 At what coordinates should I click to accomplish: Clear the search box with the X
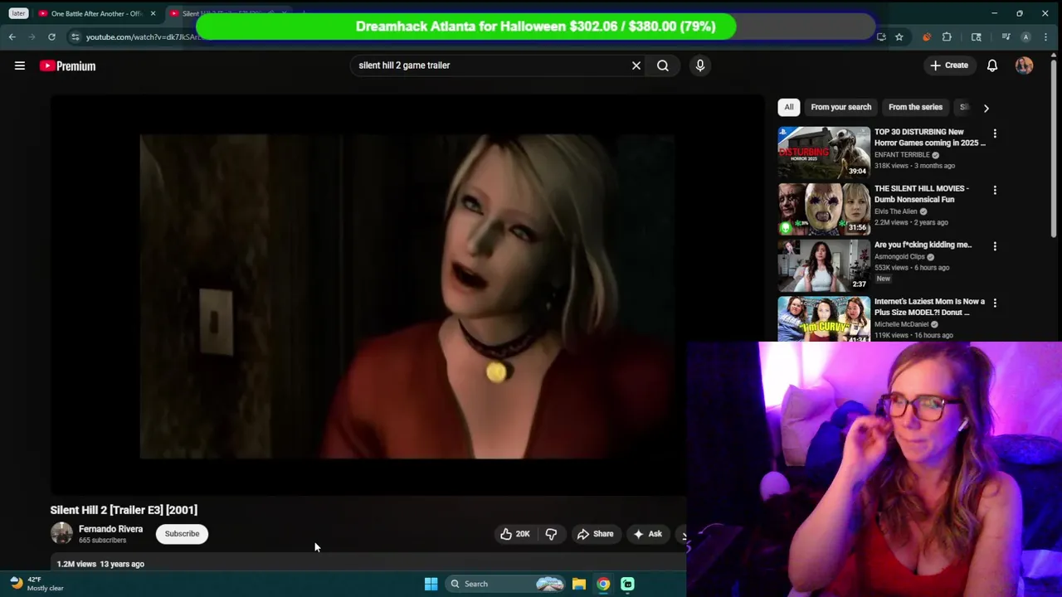636,66
